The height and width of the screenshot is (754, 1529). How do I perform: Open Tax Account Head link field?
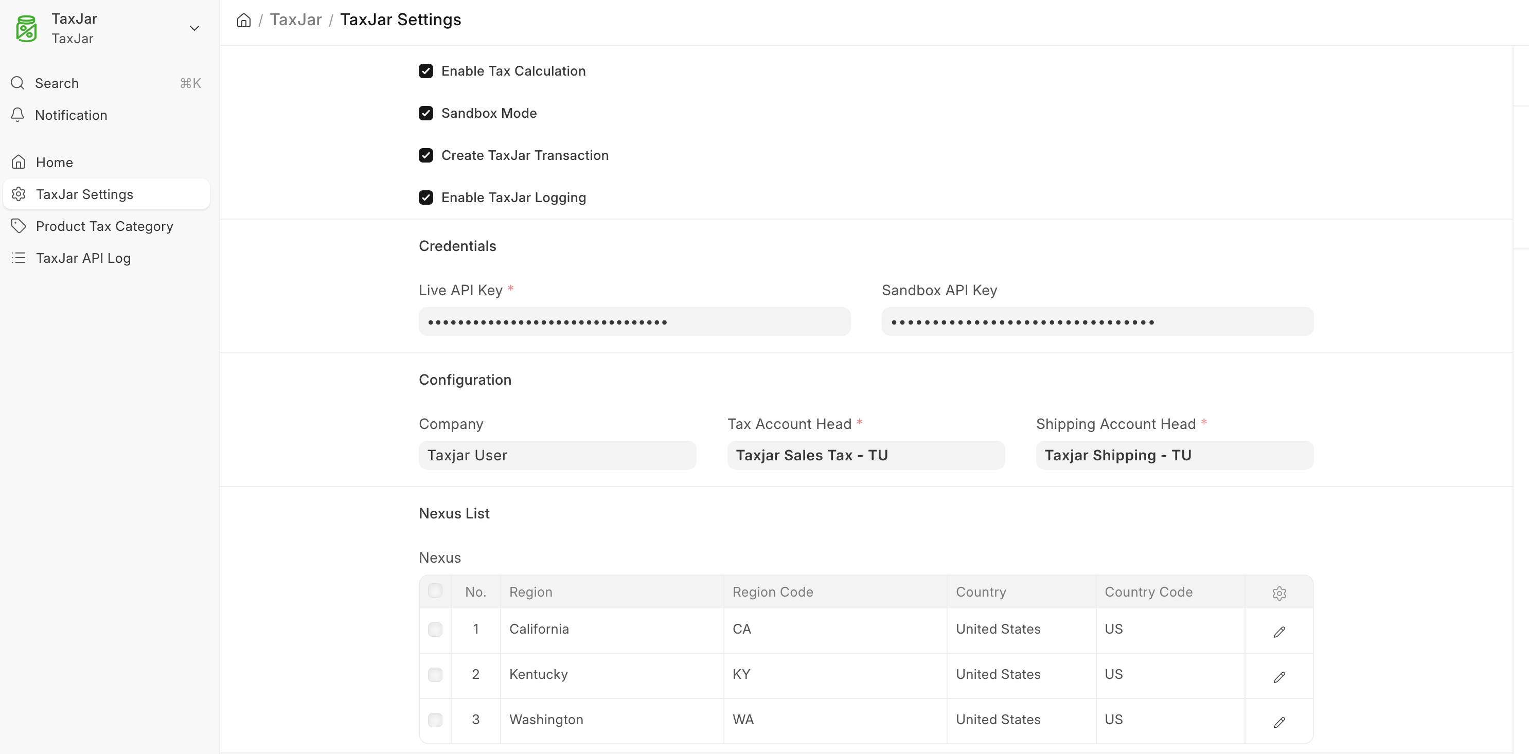click(x=866, y=456)
